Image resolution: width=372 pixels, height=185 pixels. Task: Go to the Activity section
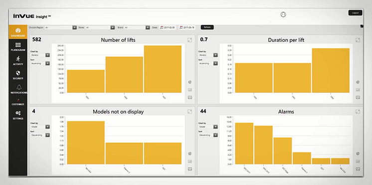18,61
